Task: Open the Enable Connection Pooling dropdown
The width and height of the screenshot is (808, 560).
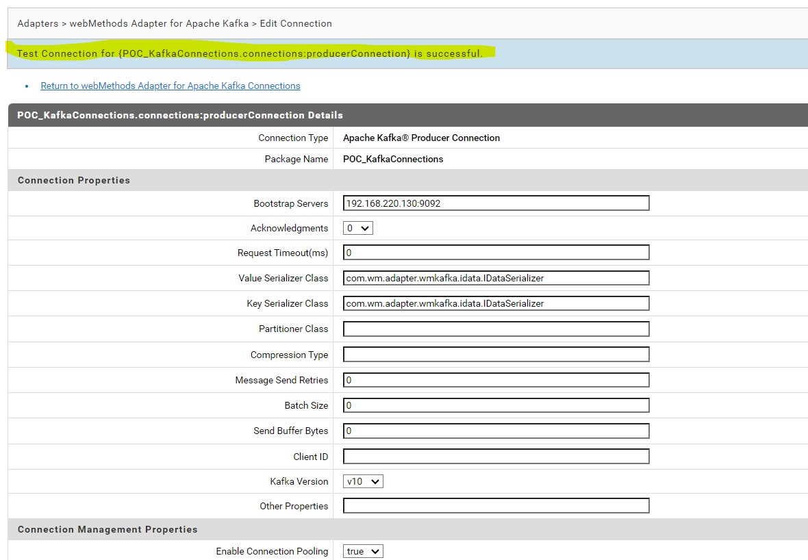Action: [x=362, y=551]
